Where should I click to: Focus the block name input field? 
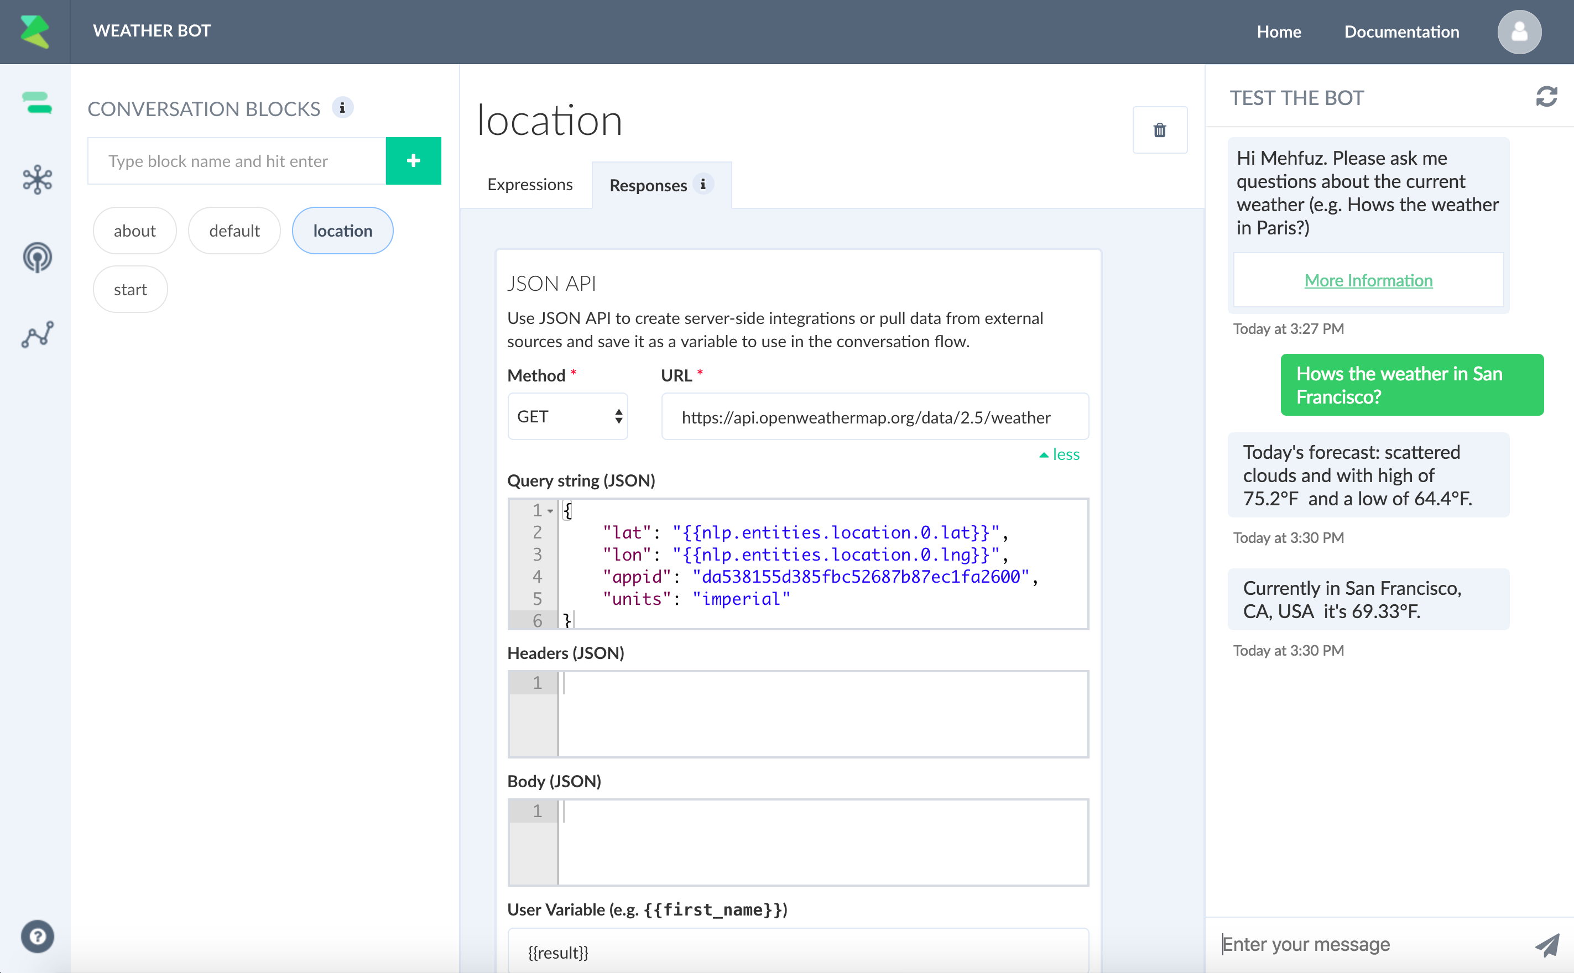click(237, 161)
